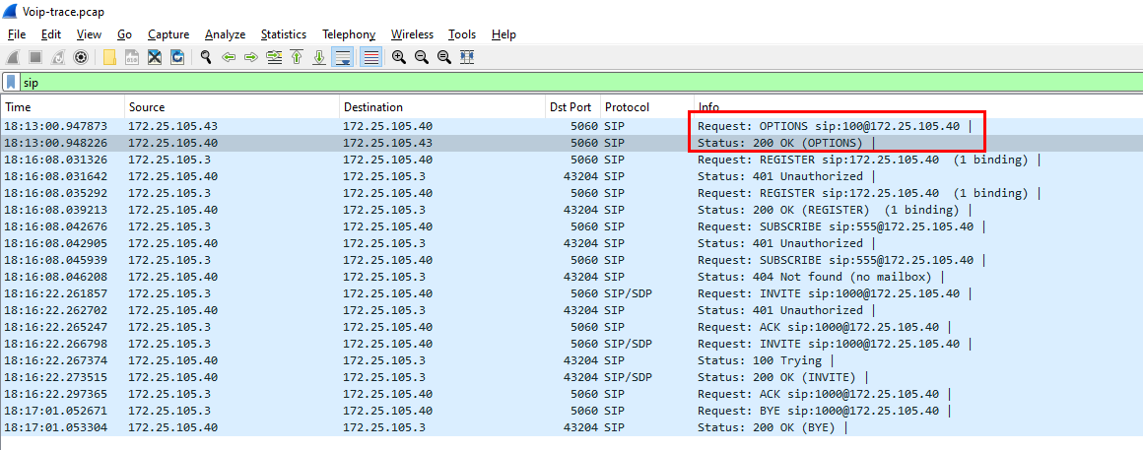Open the display filter bookmark menu

point(10,83)
